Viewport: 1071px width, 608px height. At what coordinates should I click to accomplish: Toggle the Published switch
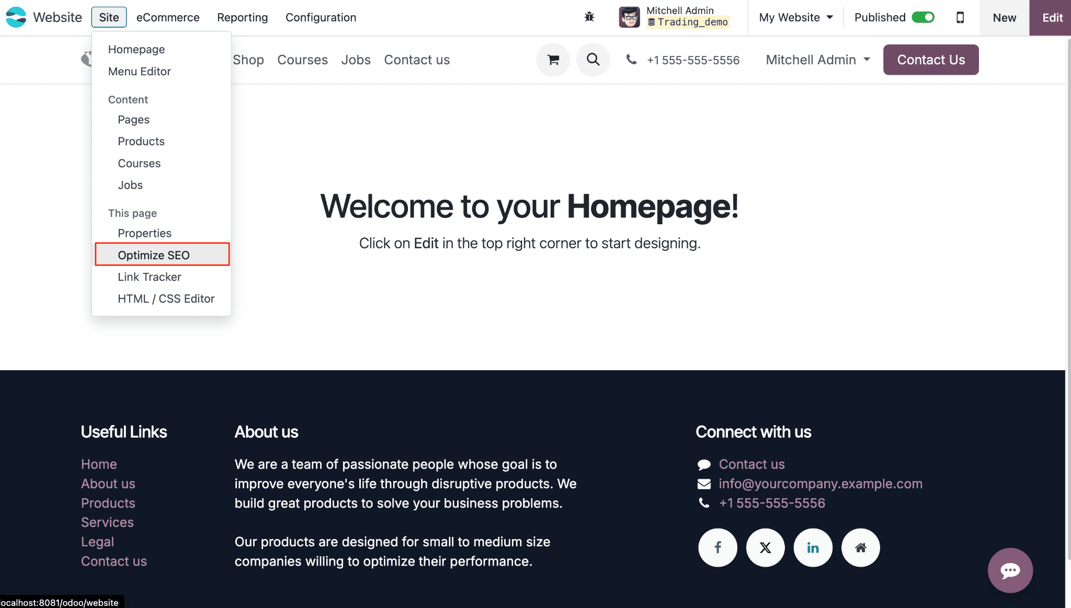tap(923, 17)
